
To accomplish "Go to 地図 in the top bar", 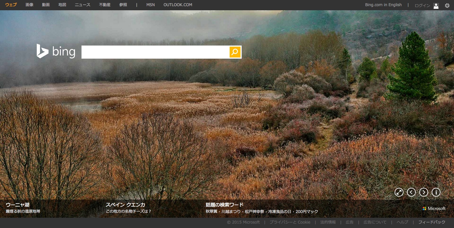I will 62,5.
